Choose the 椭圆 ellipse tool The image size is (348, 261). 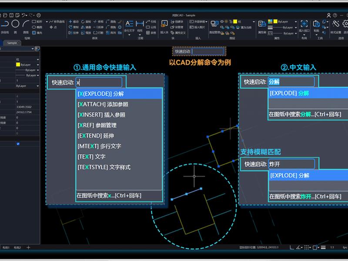tap(37, 27)
